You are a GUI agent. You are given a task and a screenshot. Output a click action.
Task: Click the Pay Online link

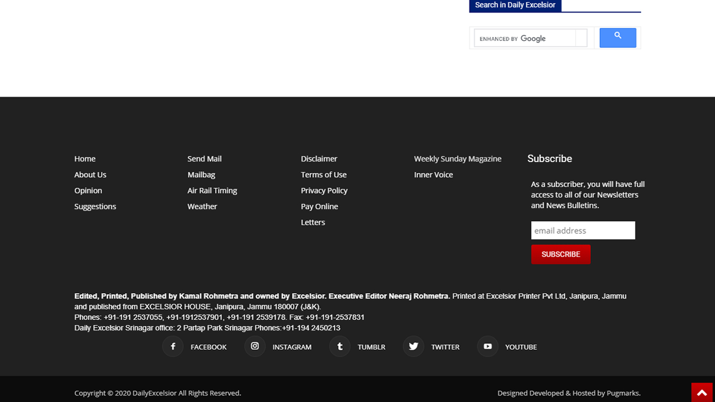[320, 206]
